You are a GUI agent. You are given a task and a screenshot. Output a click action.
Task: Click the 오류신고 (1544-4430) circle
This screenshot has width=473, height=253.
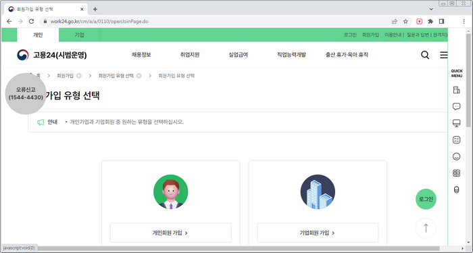coord(26,93)
